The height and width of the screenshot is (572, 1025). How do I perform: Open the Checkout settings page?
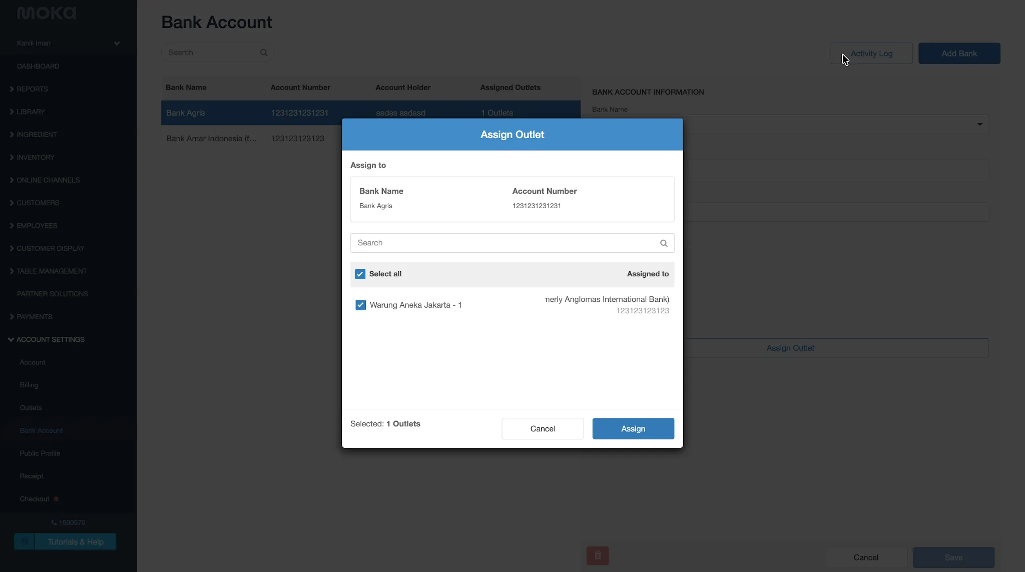click(x=35, y=499)
